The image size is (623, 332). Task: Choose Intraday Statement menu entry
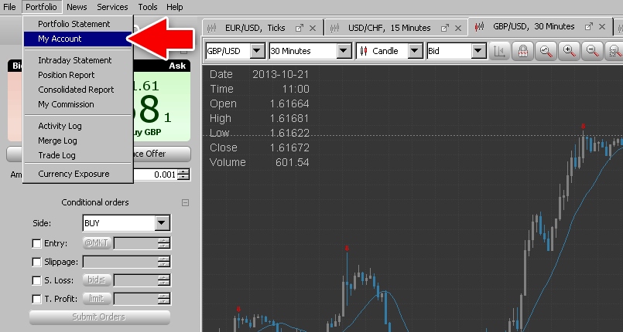(78, 60)
